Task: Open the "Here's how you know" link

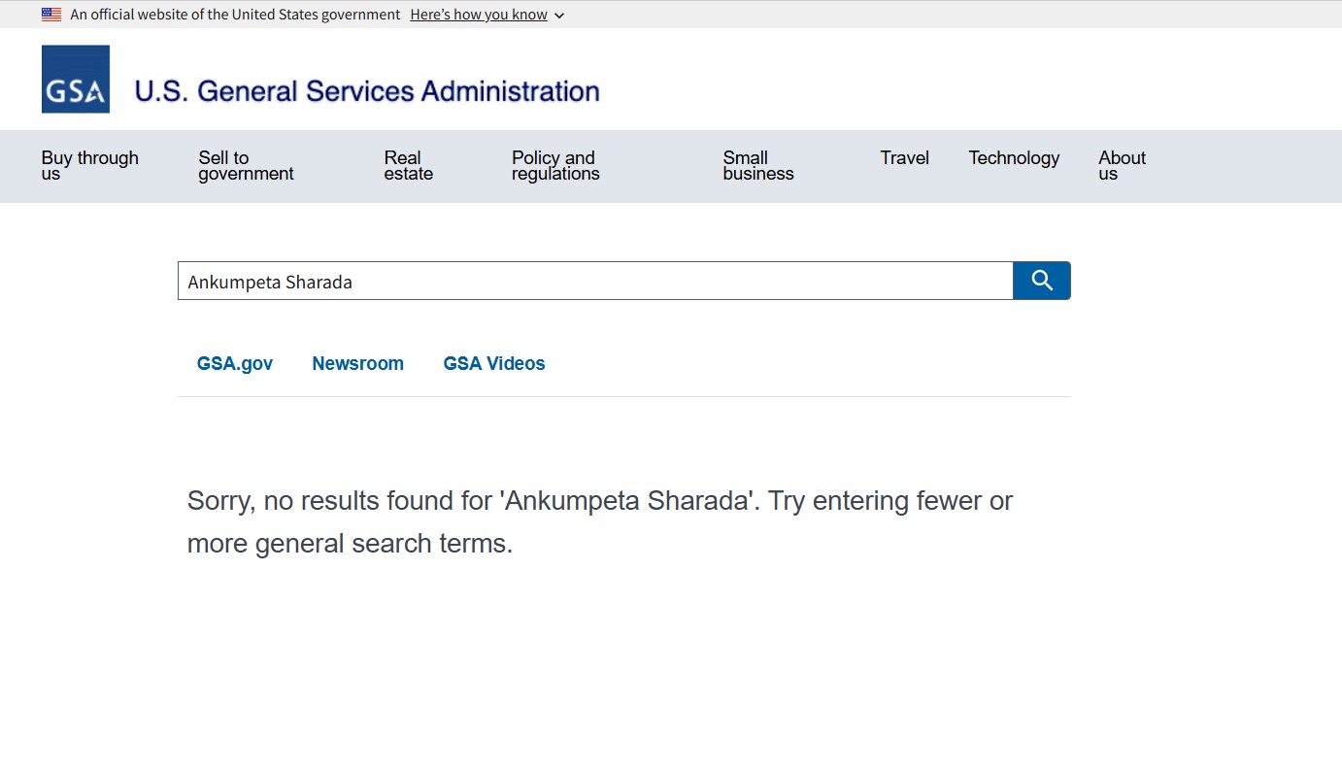Action: (478, 15)
